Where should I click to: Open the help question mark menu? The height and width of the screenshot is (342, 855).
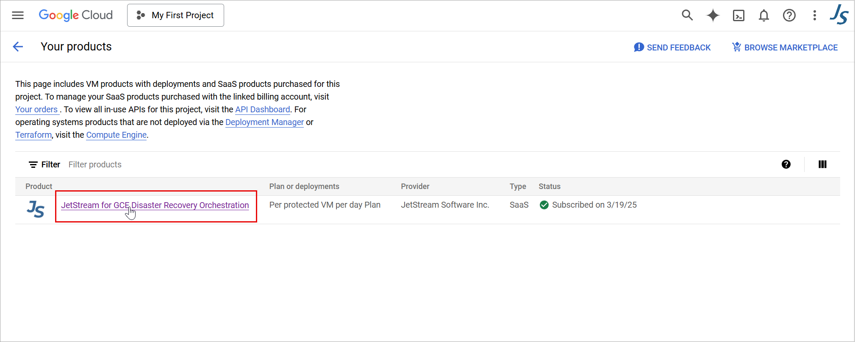click(789, 16)
